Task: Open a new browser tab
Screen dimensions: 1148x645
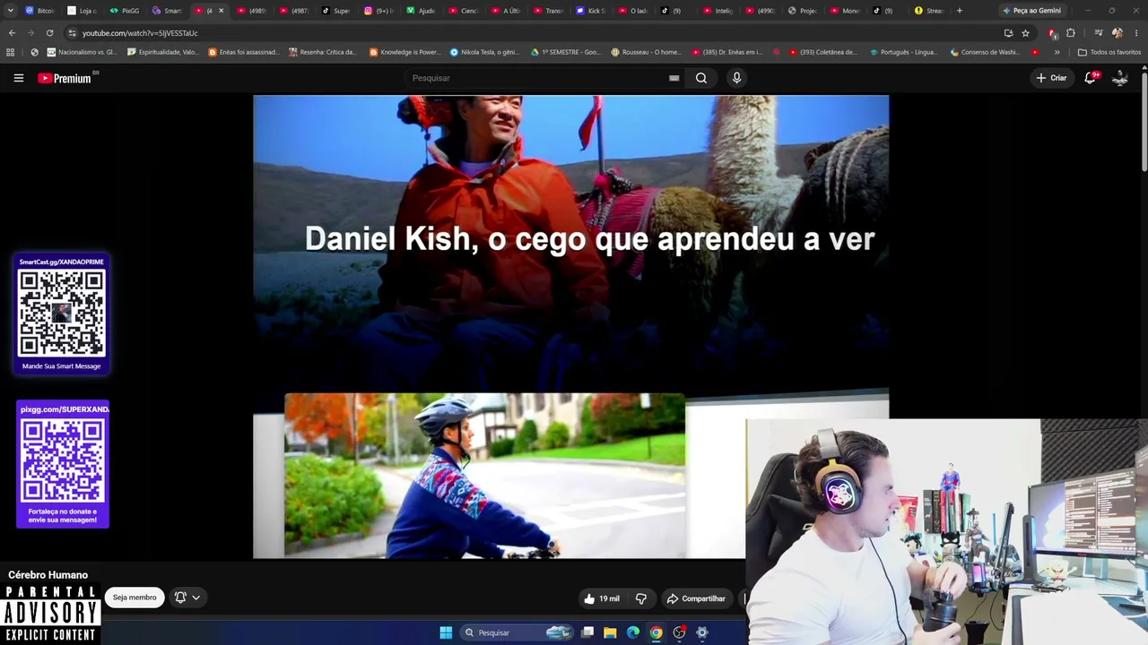Action: [x=960, y=11]
